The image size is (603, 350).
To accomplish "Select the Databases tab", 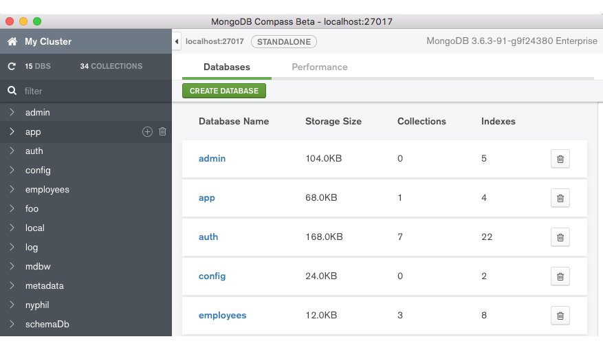I will (x=227, y=67).
